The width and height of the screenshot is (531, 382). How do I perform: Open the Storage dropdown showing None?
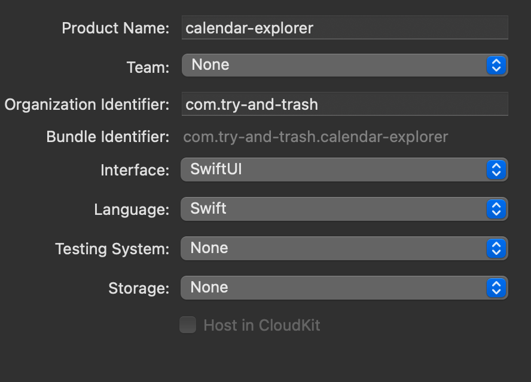click(344, 288)
